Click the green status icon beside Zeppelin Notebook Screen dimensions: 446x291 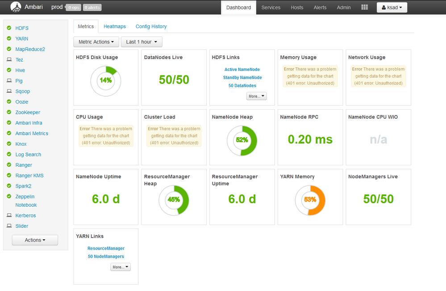pos(9,196)
